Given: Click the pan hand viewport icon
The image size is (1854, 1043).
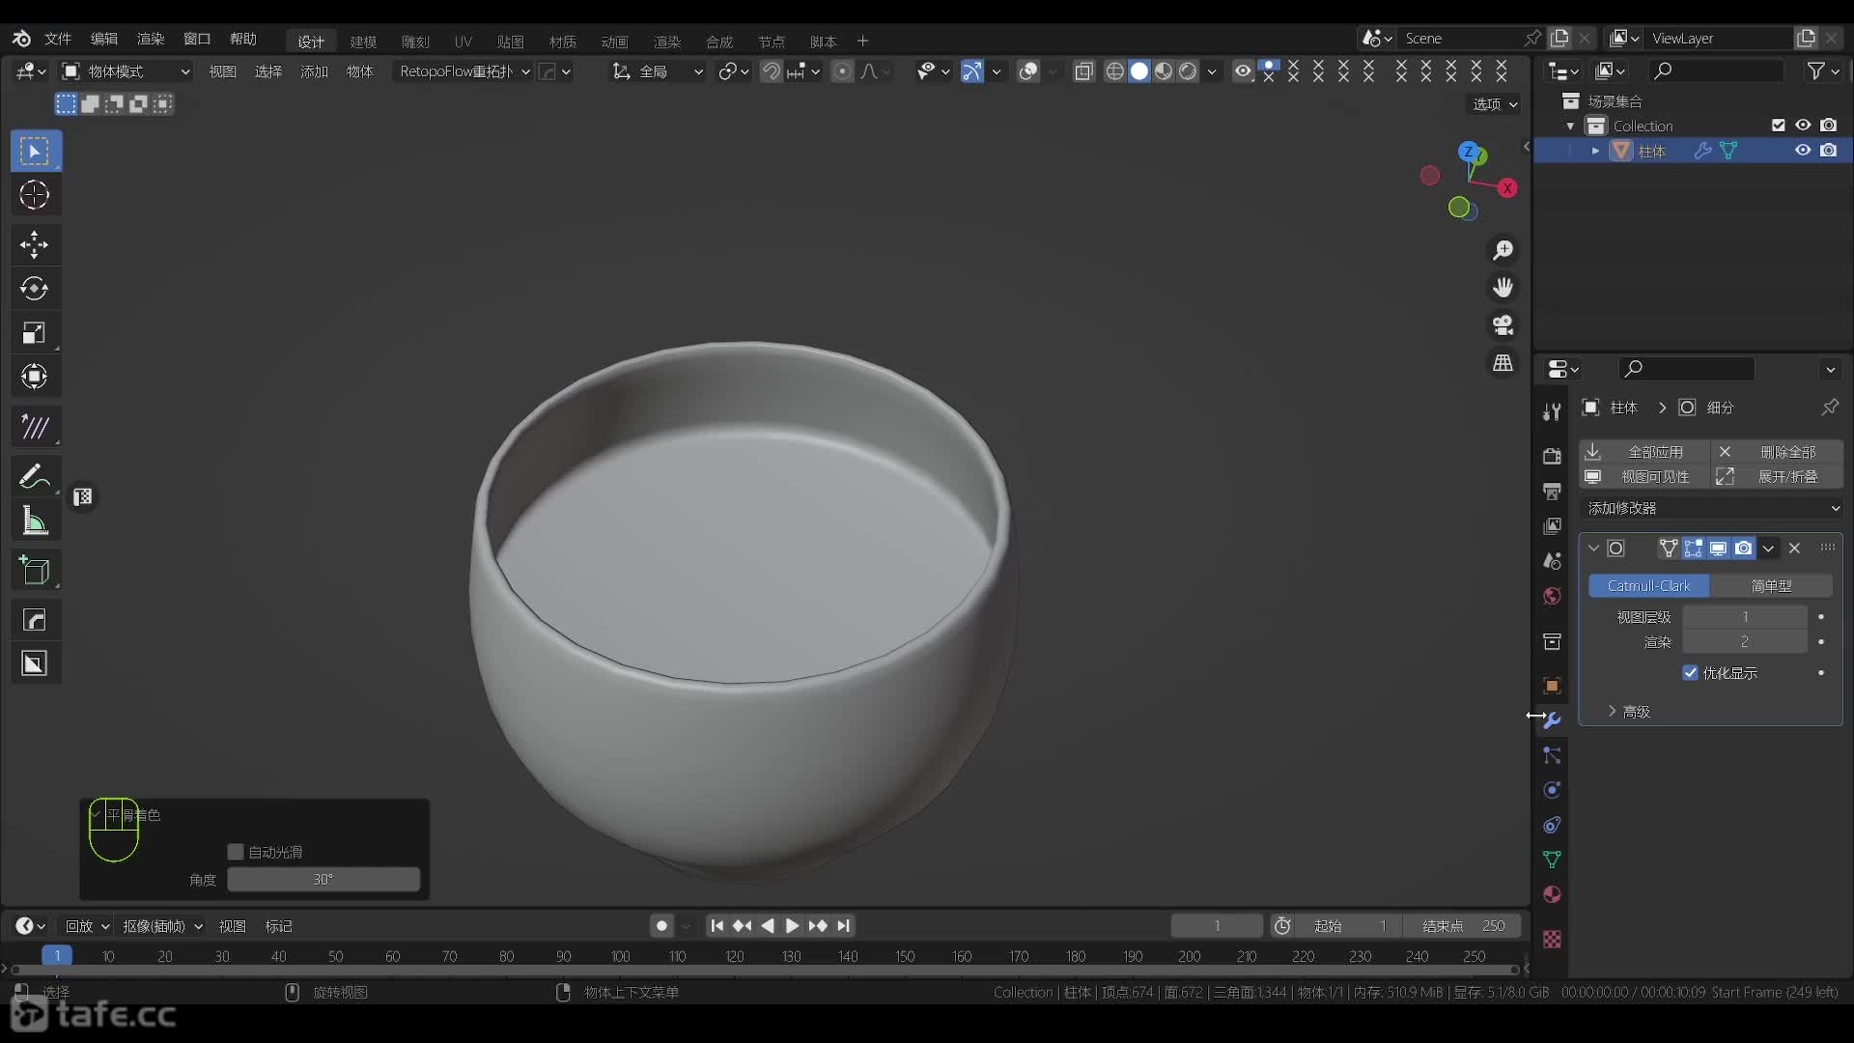Looking at the screenshot, I should click(x=1503, y=288).
